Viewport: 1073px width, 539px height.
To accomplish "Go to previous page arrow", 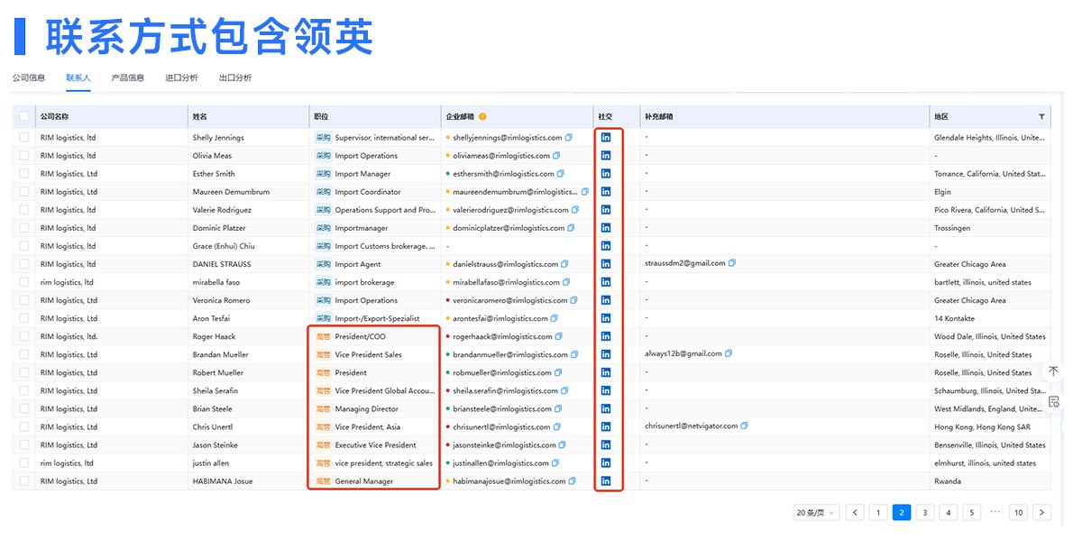I will [x=855, y=512].
